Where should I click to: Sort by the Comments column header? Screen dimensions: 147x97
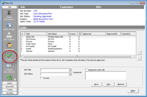[128, 34]
